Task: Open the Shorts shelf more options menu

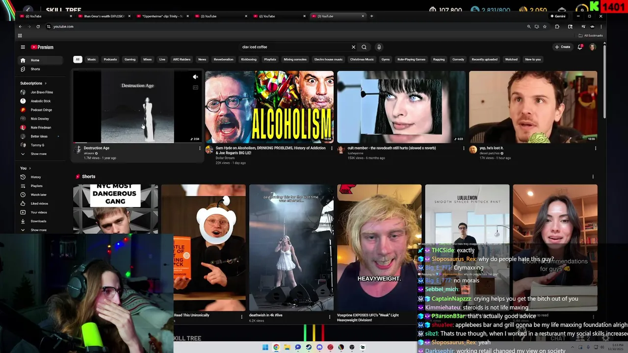Action: tap(593, 176)
